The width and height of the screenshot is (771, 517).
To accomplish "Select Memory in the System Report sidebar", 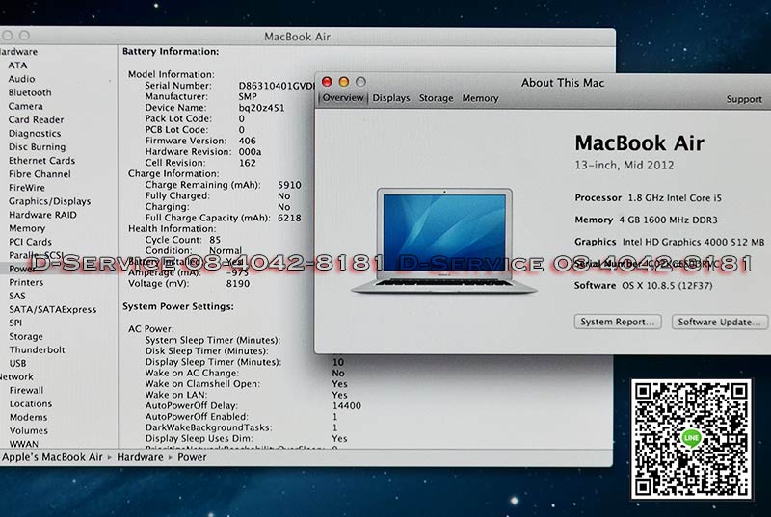I will pyautogui.click(x=27, y=228).
